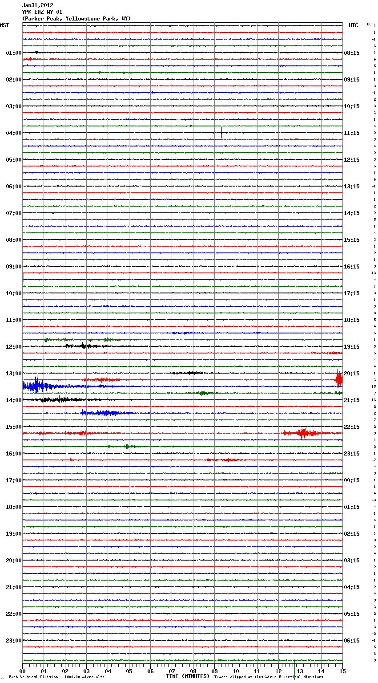Select the 15:00 MST time label

tap(14, 427)
